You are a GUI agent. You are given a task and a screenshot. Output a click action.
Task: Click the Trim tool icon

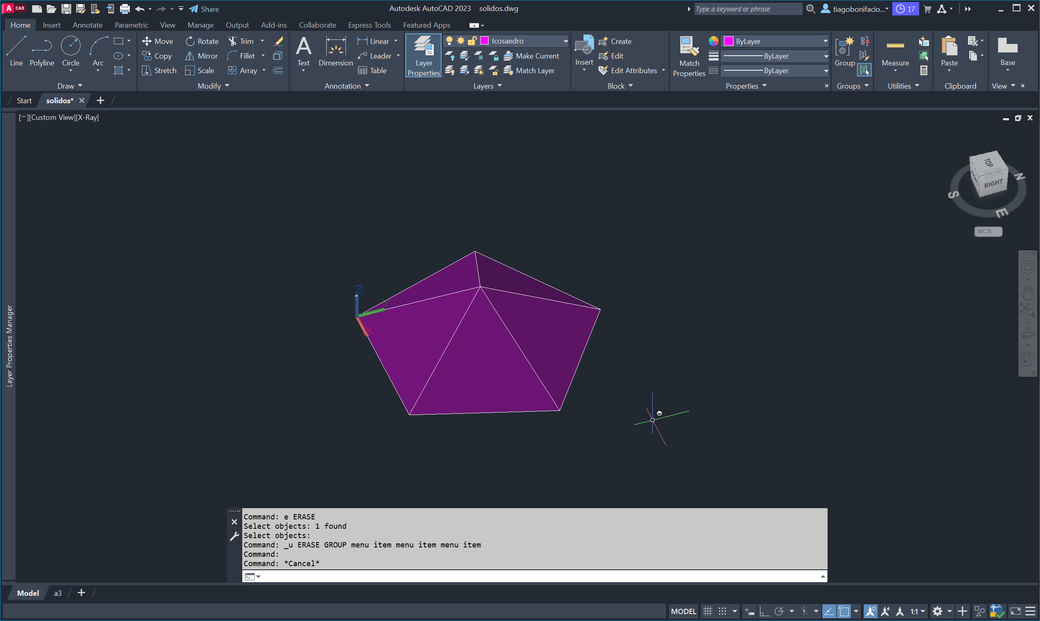click(x=232, y=41)
